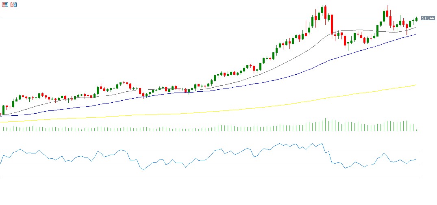This screenshot has height=205, width=437.
Task: Click the rightmost green candlestick
Action: [x=416, y=19]
